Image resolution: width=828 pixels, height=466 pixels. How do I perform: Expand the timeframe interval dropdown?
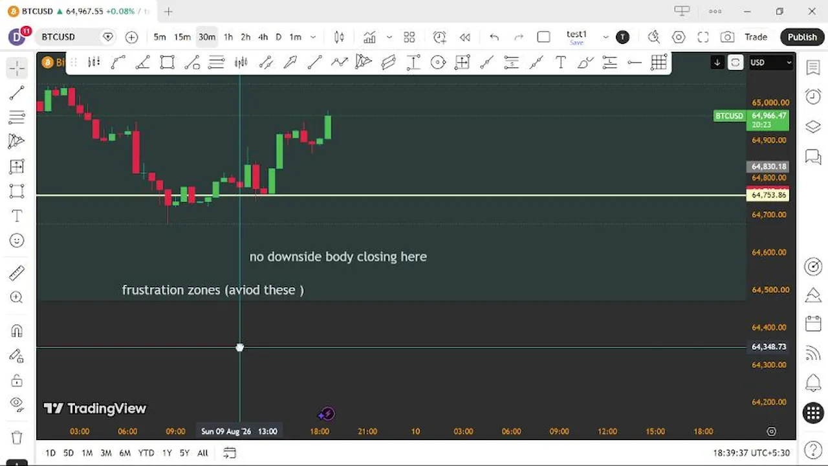tap(313, 37)
